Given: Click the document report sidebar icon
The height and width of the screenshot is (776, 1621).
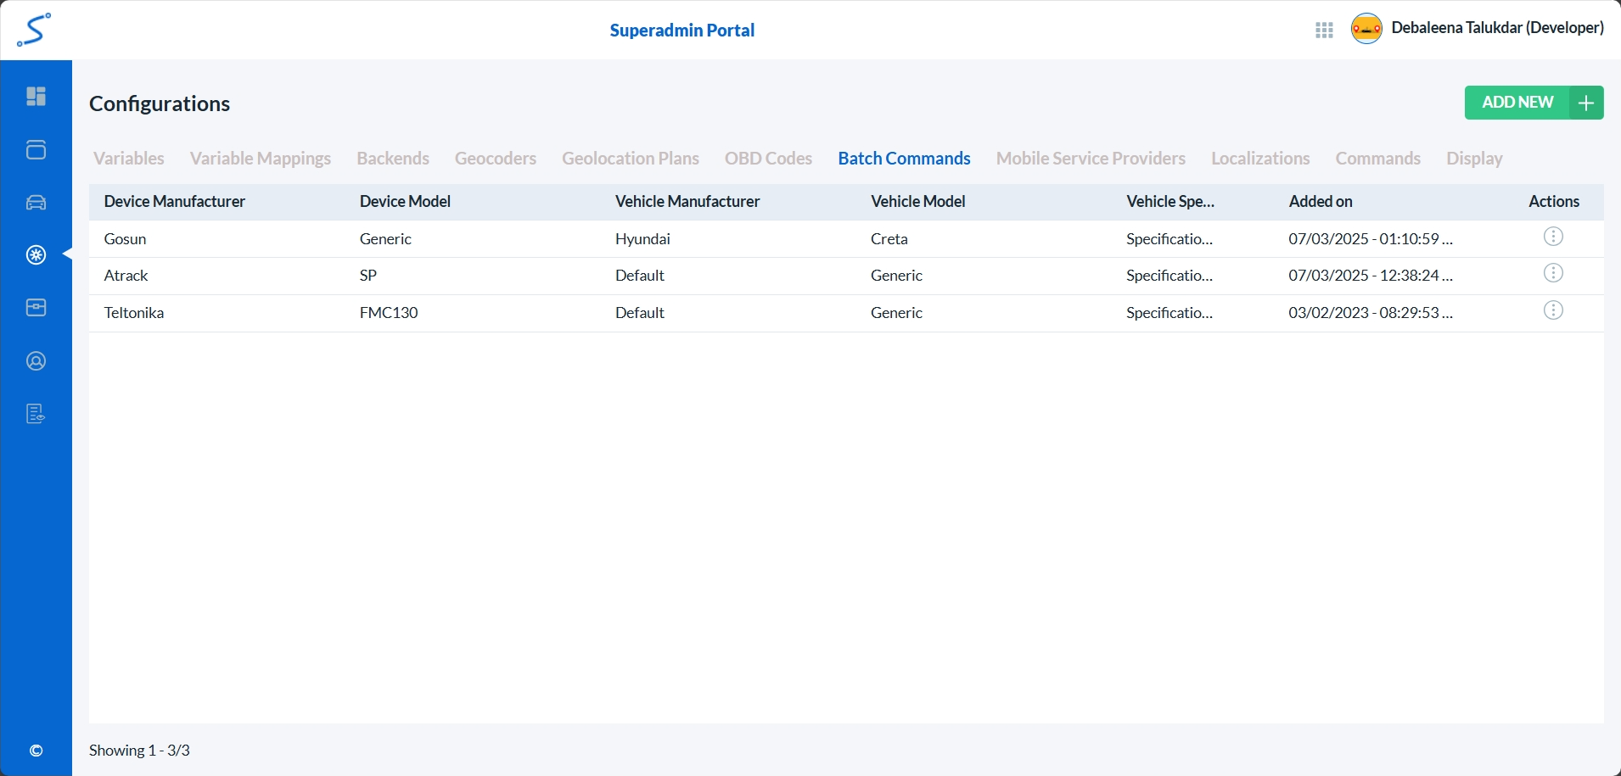Looking at the screenshot, I should [x=36, y=414].
